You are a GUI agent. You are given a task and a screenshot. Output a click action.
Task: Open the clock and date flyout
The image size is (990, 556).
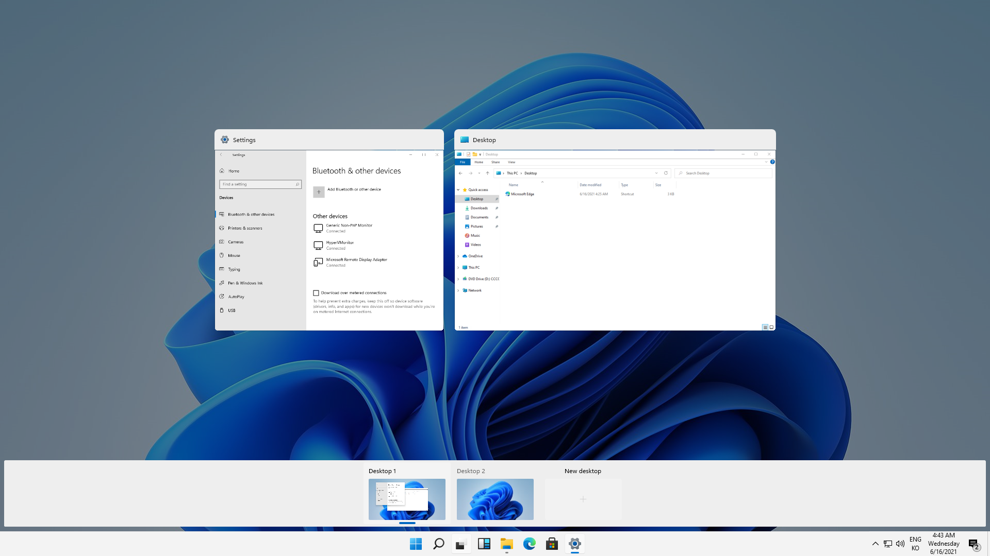(x=944, y=544)
